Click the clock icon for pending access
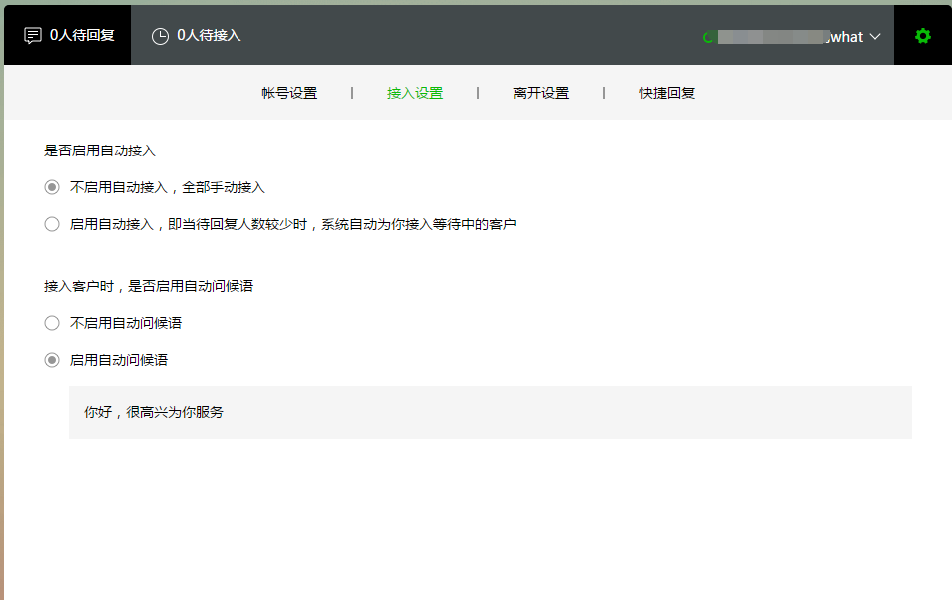The height and width of the screenshot is (600, 952). tap(160, 36)
